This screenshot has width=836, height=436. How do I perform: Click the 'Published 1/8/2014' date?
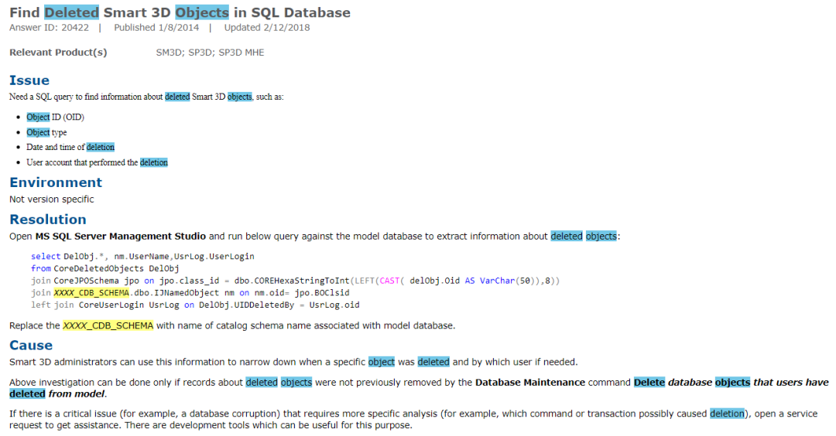point(156,28)
